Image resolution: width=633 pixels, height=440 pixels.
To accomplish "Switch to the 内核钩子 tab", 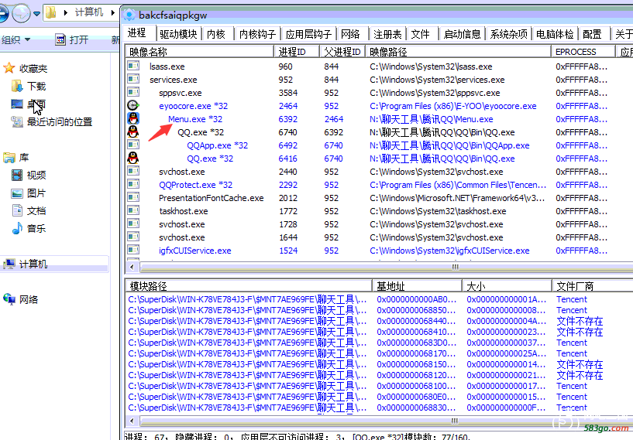I will [x=257, y=34].
